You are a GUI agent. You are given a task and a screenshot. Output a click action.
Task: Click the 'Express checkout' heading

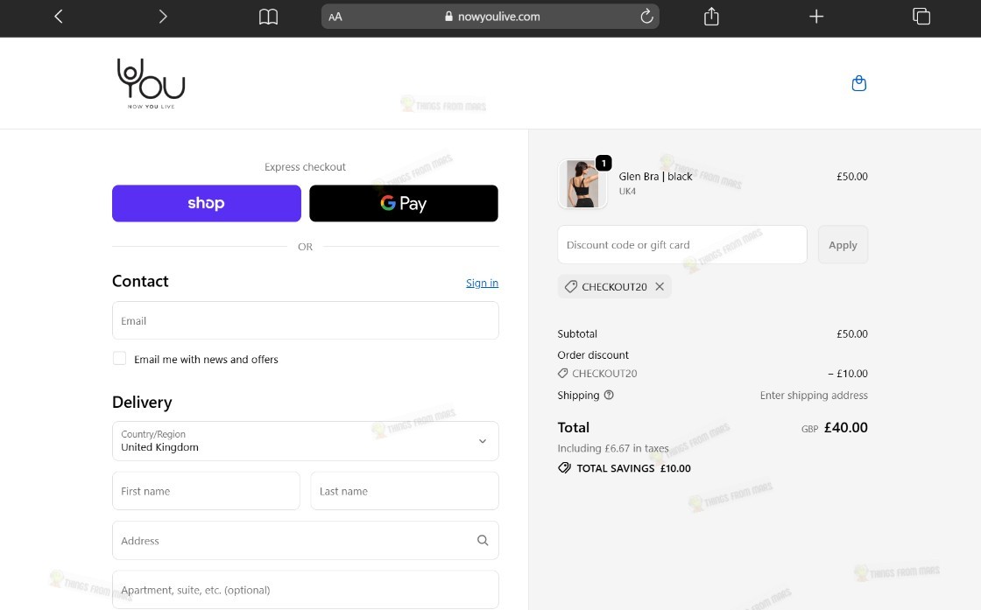point(305,167)
